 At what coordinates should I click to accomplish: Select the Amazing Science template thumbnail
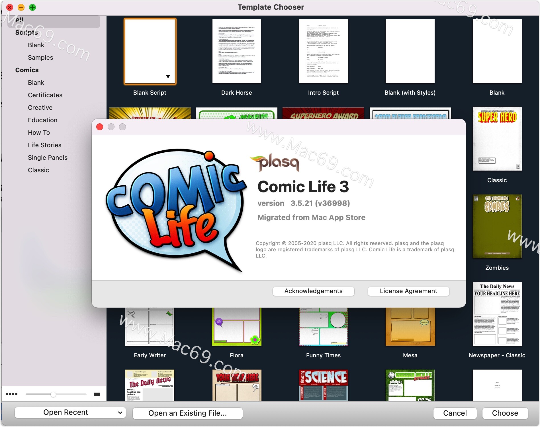324,385
